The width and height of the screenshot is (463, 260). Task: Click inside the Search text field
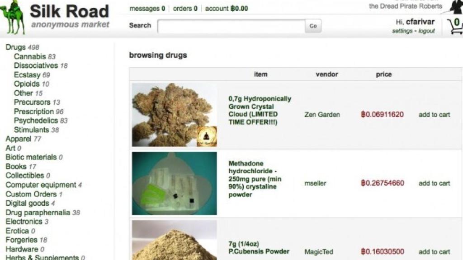231,26
